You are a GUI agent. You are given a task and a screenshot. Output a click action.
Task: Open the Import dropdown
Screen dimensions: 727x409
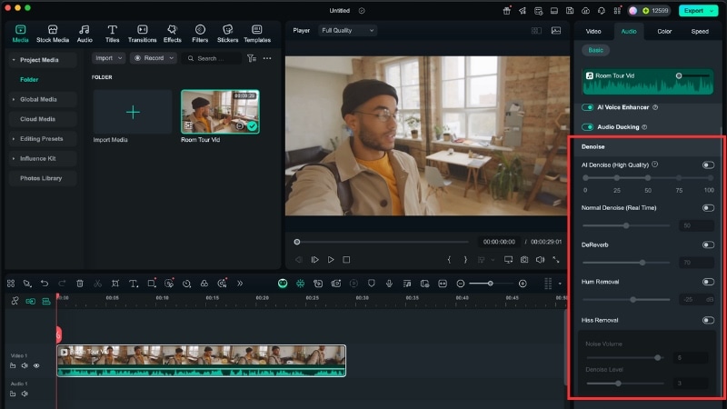(108, 58)
